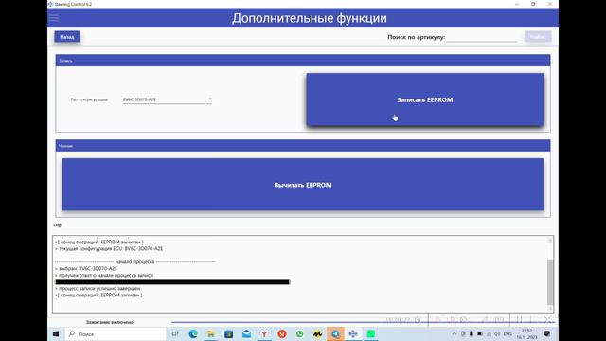Click the taskbar Поиск search box
The width and height of the screenshot is (606, 341).
click(116, 334)
